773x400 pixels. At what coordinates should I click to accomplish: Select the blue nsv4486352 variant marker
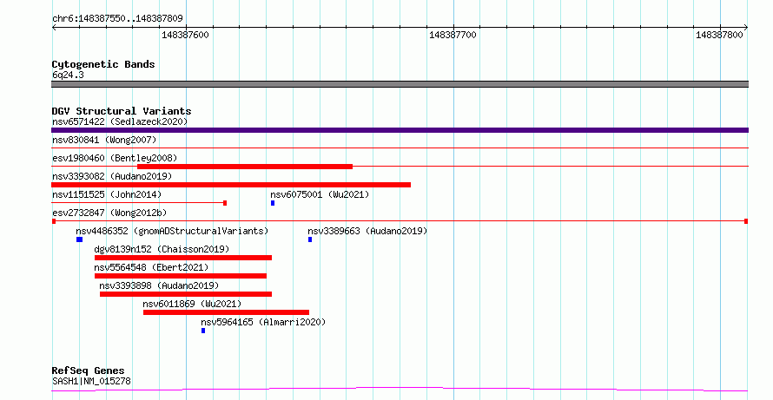79,239
